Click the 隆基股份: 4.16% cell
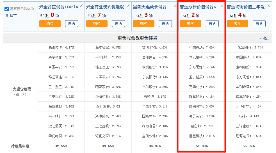 (x=202, y=97)
